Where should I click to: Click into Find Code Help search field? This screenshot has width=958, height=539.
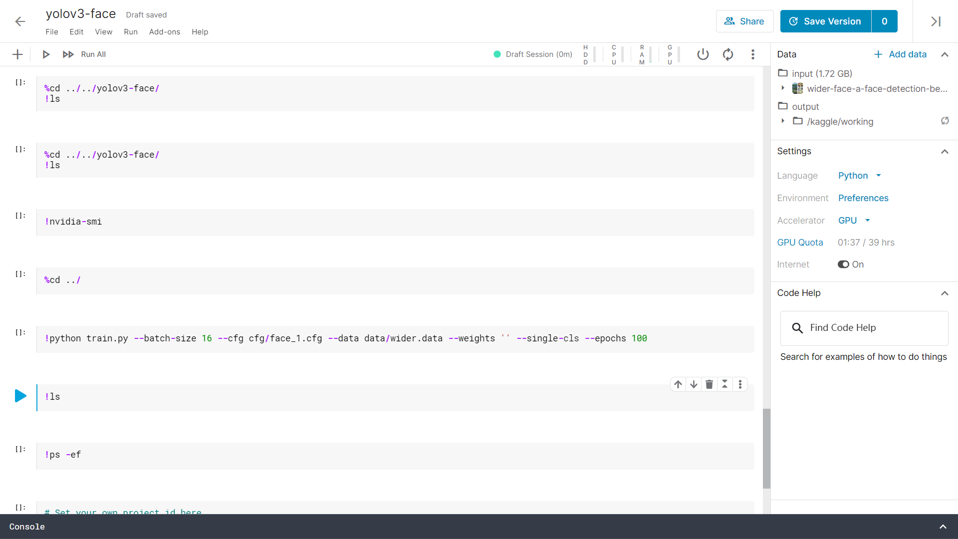[864, 328]
